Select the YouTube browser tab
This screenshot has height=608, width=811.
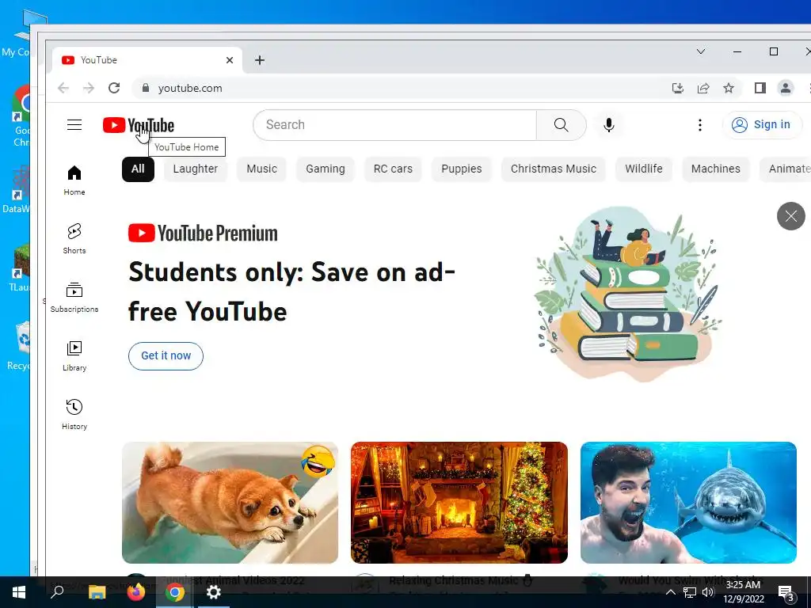[x=147, y=60]
